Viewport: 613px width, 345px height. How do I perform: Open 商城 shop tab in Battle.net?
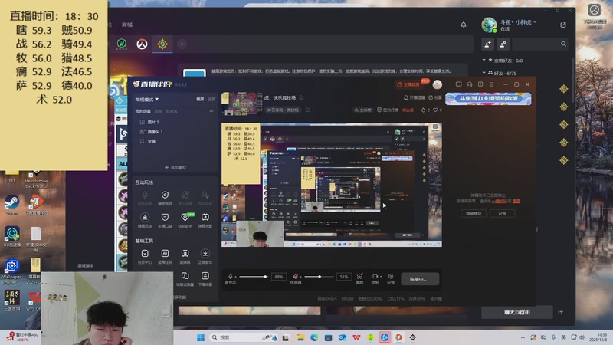coord(126,25)
